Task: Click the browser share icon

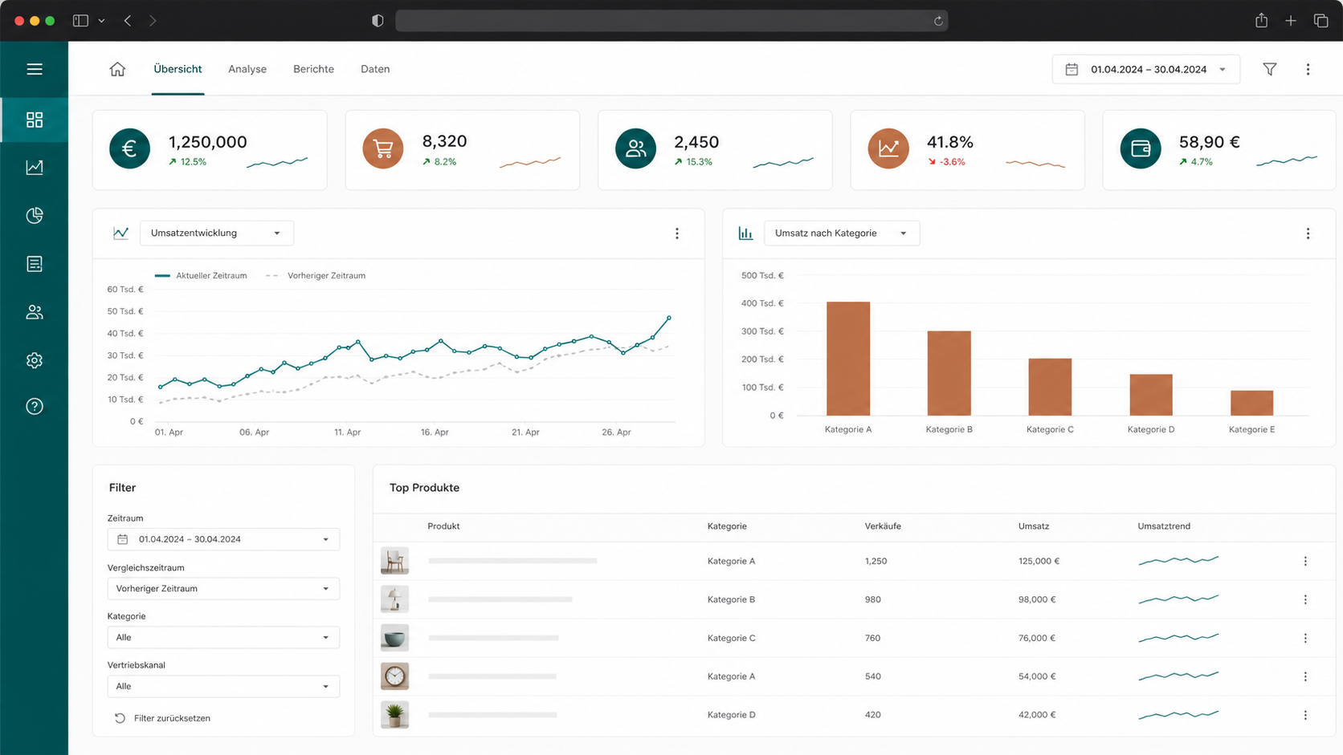Action: click(x=1261, y=21)
